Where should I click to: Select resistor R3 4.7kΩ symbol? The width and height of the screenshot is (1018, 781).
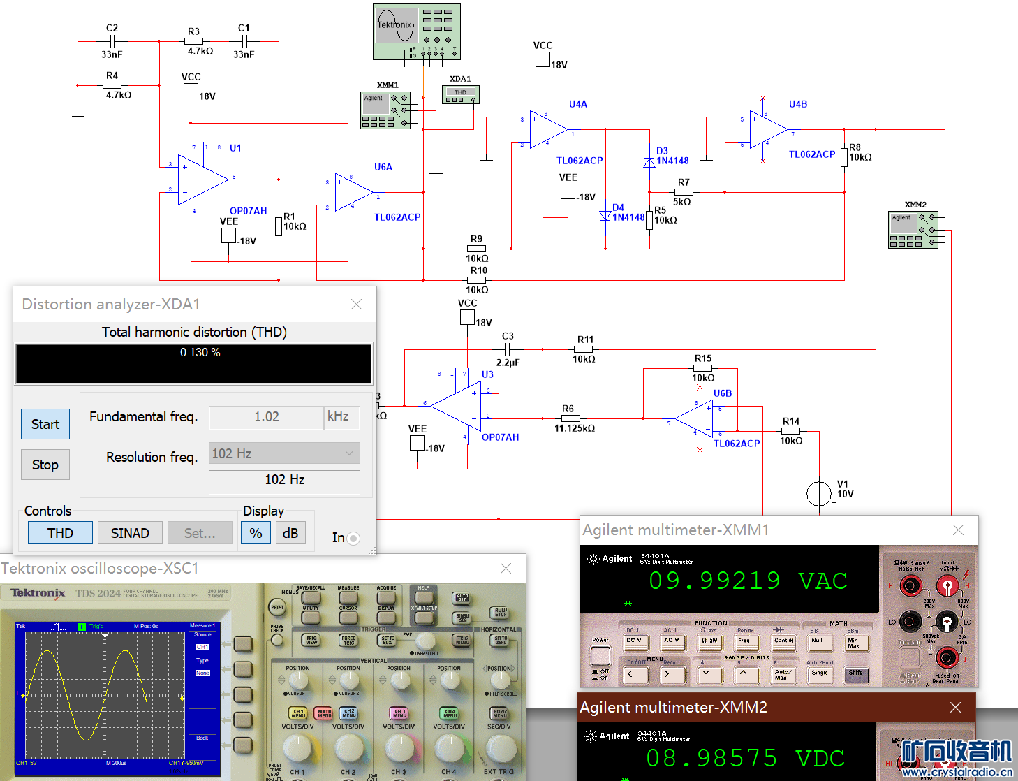pos(193,41)
